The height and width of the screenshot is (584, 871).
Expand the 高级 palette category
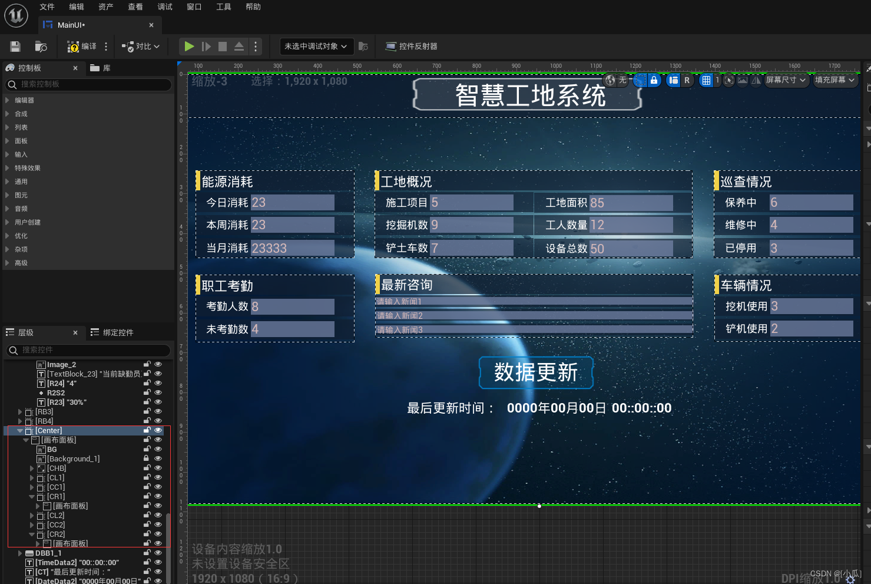click(7, 263)
